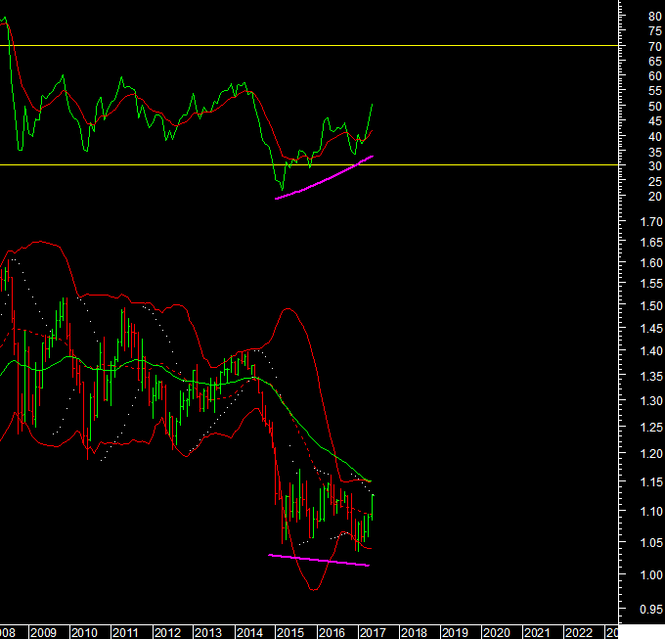
Task: Click the 1.60 price scale value
Action: pos(650,263)
